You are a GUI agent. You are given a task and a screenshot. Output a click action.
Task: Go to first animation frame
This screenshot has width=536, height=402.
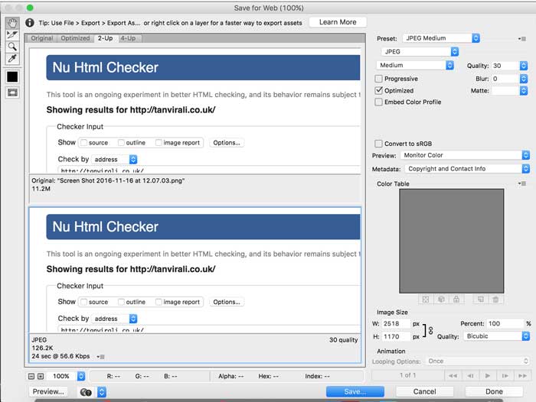click(x=453, y=376)
